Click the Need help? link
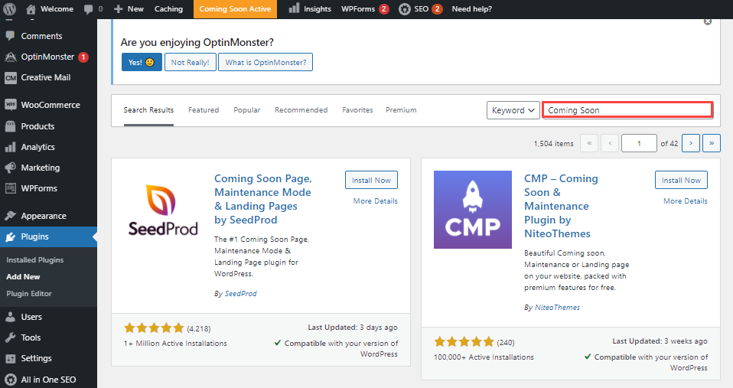 point(471,9)
